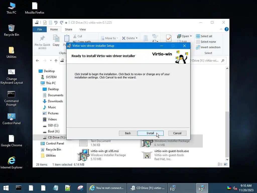
Task: Click the Explorer search box
Action: [207, 61]
